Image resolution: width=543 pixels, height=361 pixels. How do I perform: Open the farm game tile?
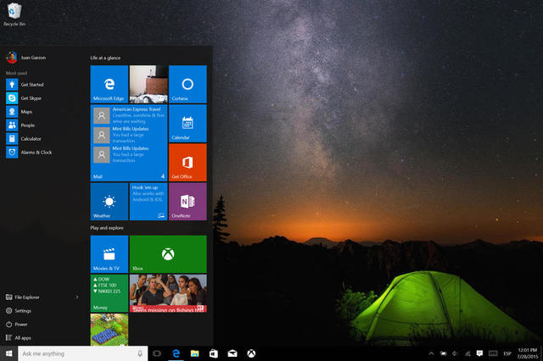[109, 330]
